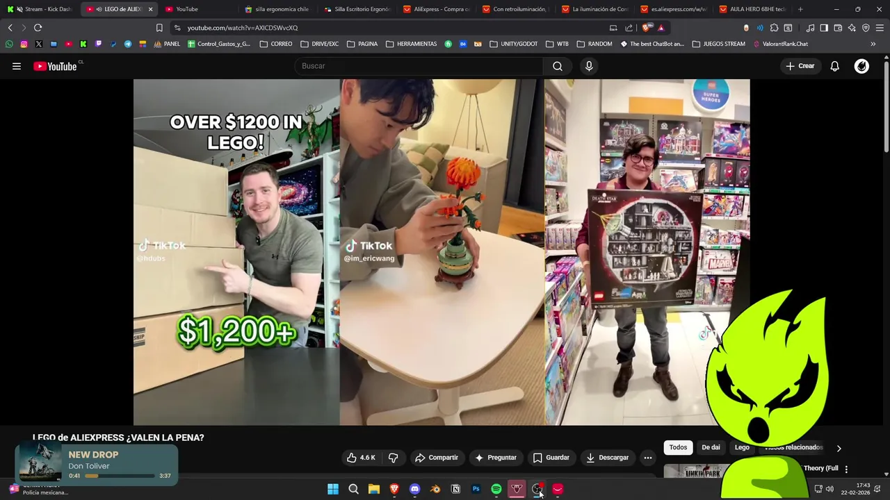Switch to AULA HERO 68HE tab

point(752,9)
